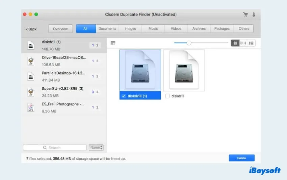Click the 356.48 MB status bar text
The height and width of the screenshot is (180, 287).
pyautogui.click(x=62, y=159)
